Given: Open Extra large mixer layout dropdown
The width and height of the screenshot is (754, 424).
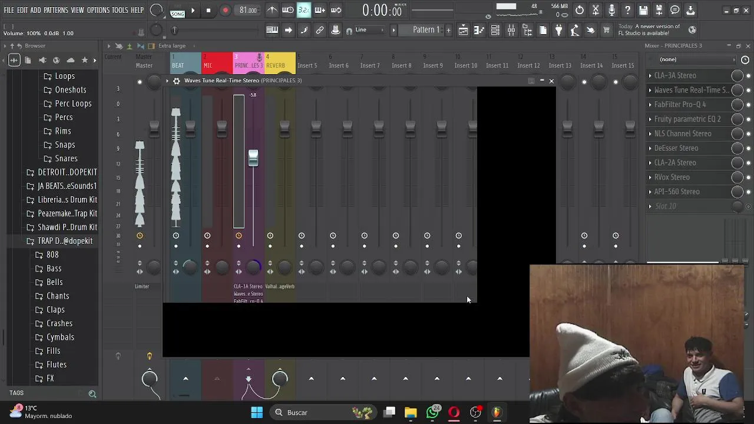Looking at the screenshot, I should click(171, 46).
